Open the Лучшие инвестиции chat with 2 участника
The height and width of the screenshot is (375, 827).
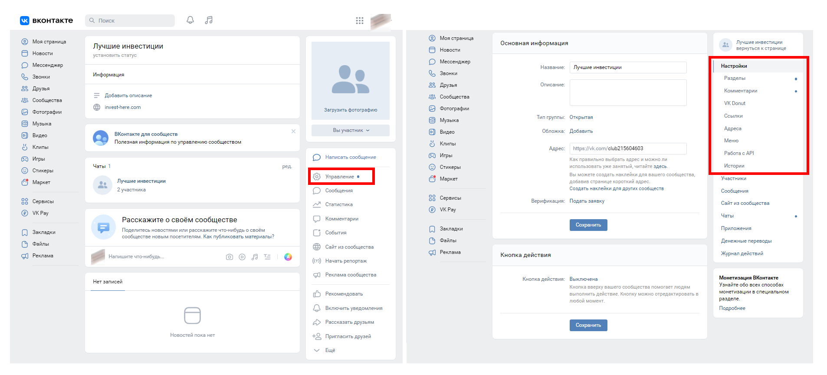(141, 185)
